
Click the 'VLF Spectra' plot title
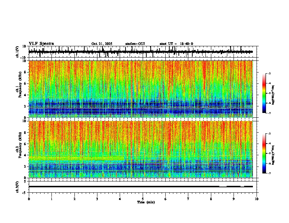click(x=41, y=44)
